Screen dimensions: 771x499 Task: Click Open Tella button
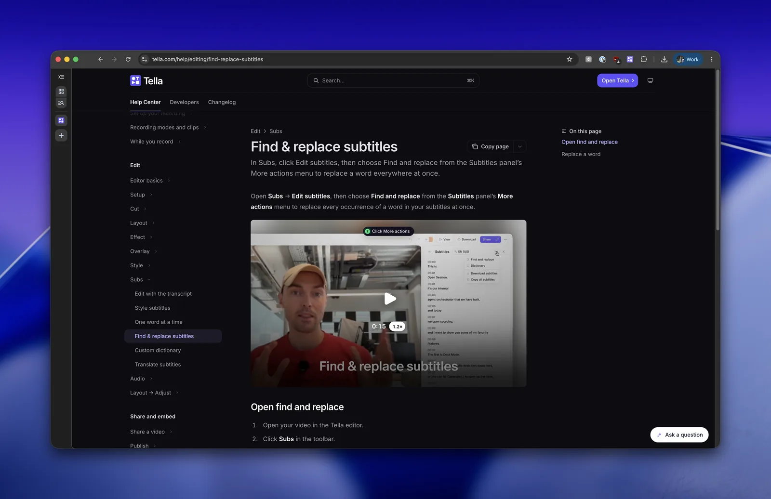click(617, 80)
